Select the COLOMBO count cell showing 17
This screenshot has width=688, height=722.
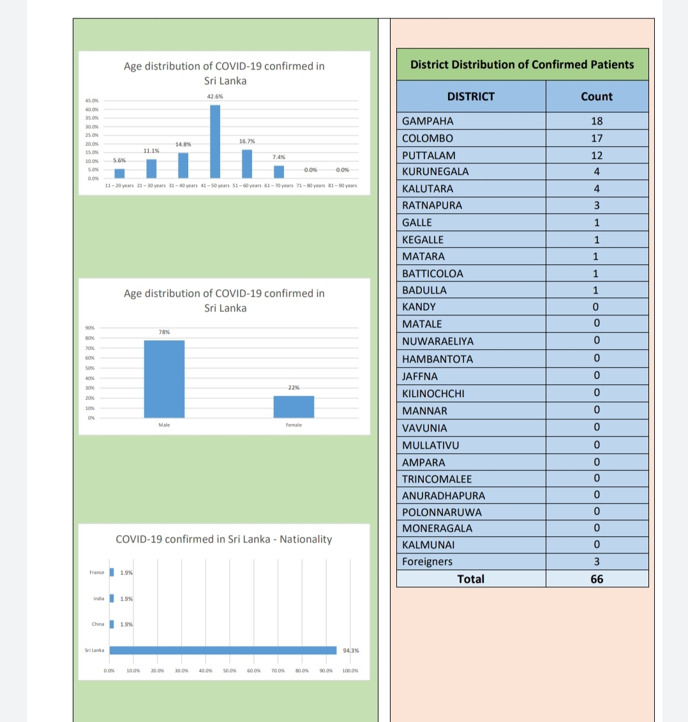[x=597, y=138]
